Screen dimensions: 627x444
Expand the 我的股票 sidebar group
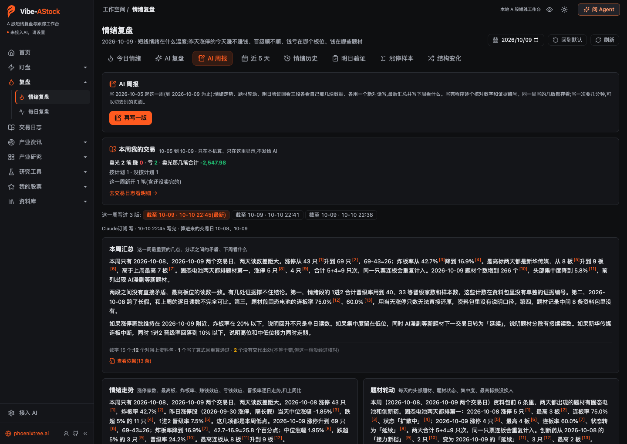[47, 187]
